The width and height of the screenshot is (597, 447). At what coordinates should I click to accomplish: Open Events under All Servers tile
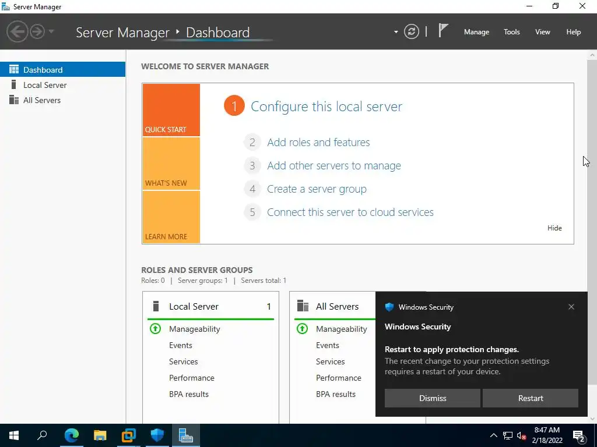(x=328, y=346)
